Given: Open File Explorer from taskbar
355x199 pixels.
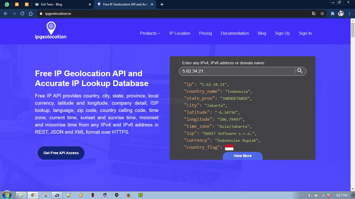Looking at the screenshot, I should click(21, 195).
